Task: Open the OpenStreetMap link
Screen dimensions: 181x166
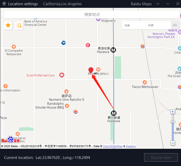Action: 113,146
